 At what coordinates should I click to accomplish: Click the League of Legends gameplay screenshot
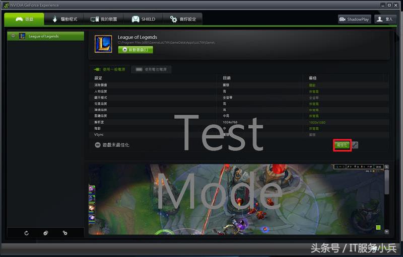coord(236,199)
